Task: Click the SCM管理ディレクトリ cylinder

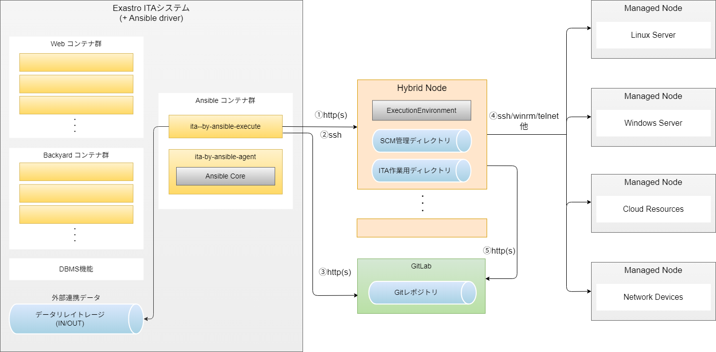Action: point(415,141)
